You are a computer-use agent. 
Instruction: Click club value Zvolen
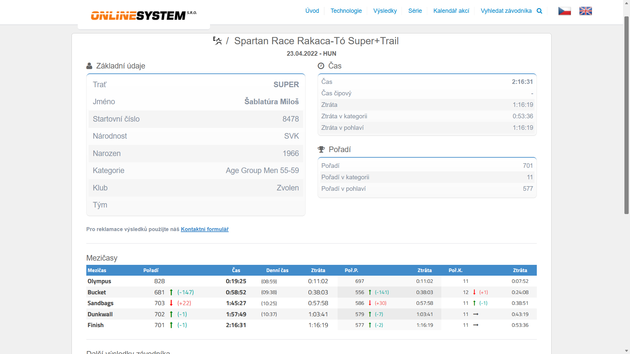tap(288, 188)
